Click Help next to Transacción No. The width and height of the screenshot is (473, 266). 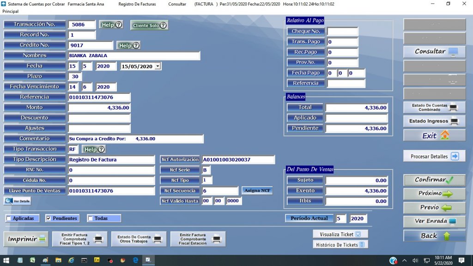point(112,25)
